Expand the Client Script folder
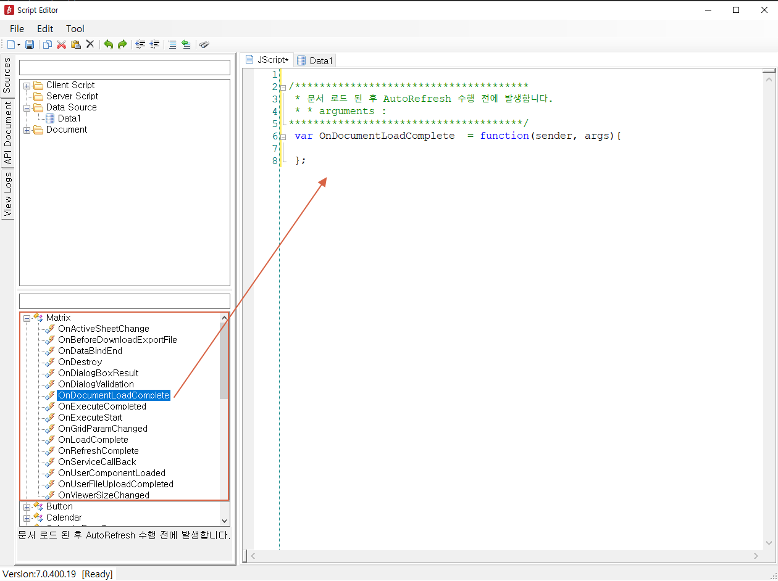This screenshot has width=778, height=581. 27,86
